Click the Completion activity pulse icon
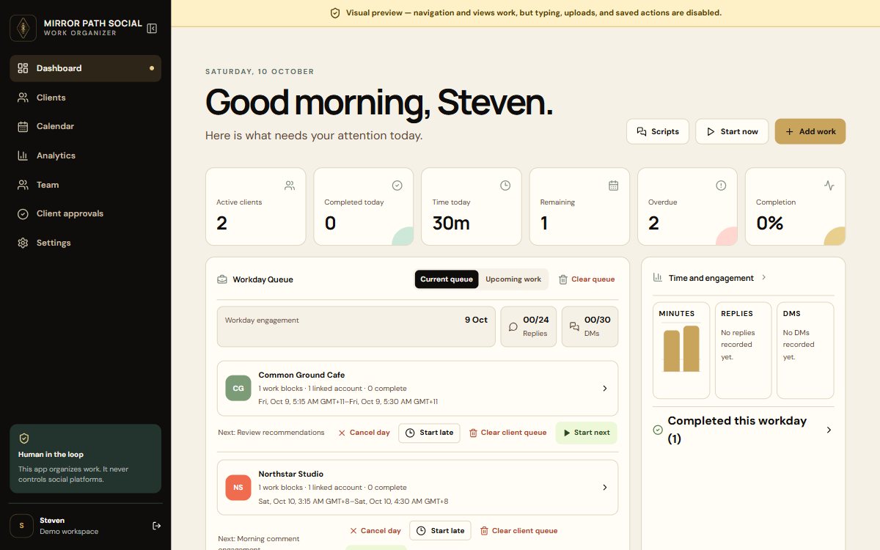Image resolution: width=880 pixels, height=550 pixels. (x=829, y=186)
